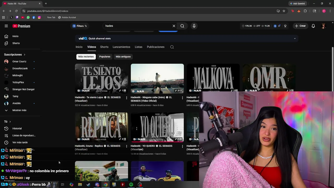
Task: Open the Instagram bookmark shortcut
Action: click(x=39, y=17)
